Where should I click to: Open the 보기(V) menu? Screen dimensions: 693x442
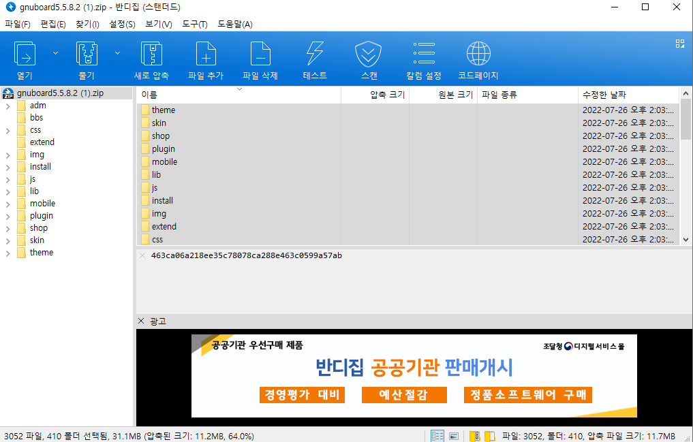[159, 25]
